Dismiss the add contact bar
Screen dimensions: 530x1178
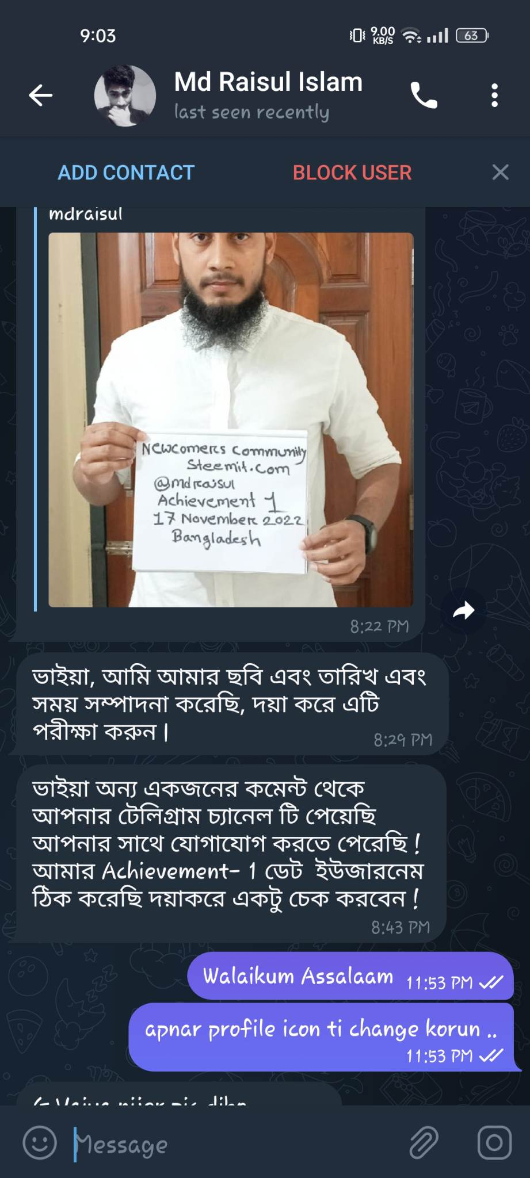click(x=500, y=172)
